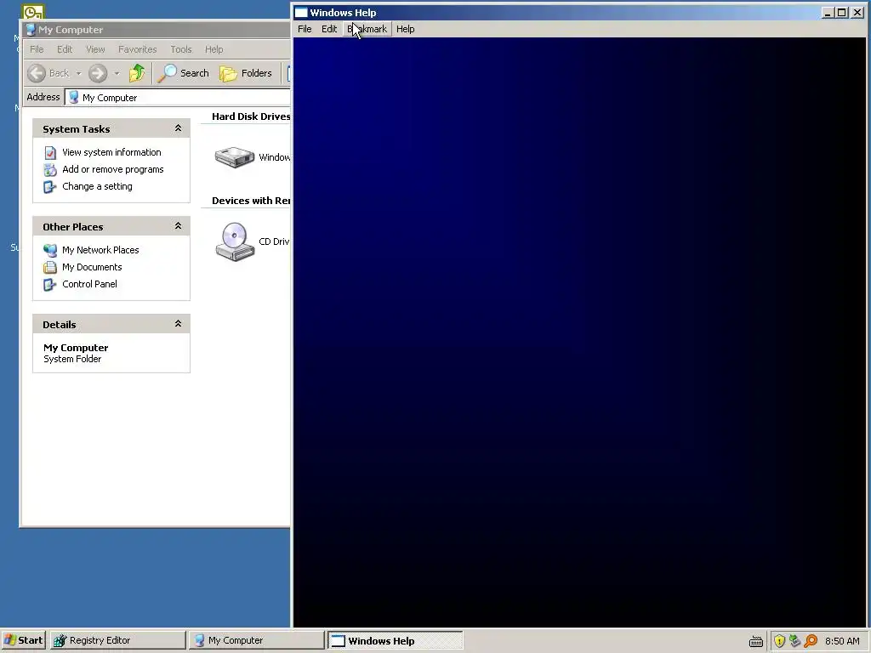Open File menu in My Computer window
This screenshot has height=653, width=871.
[37, 49]
